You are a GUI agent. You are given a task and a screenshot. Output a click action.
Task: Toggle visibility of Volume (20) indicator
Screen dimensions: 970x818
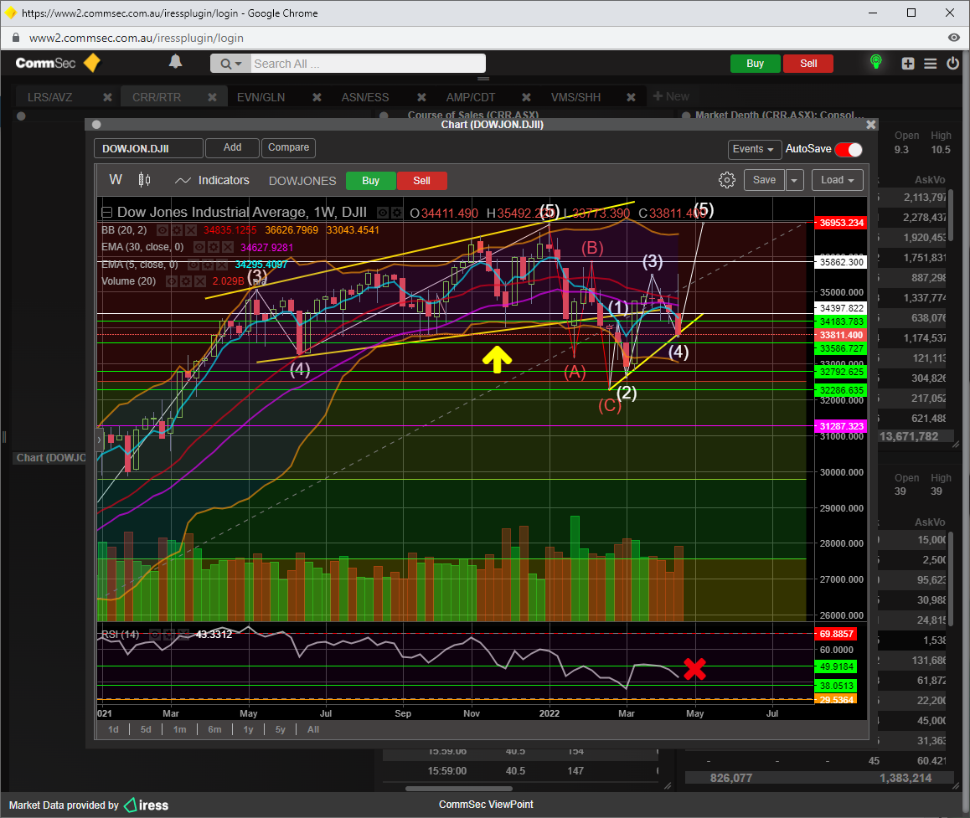click(172, 281)
